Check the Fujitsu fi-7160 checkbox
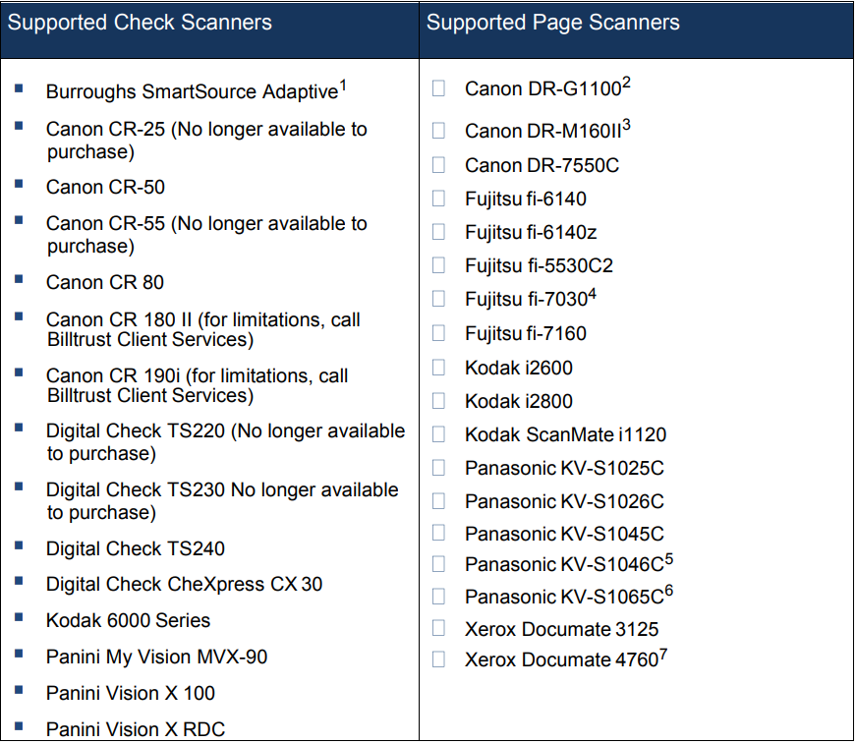857x744 pixels. click(x=439, y=333)
